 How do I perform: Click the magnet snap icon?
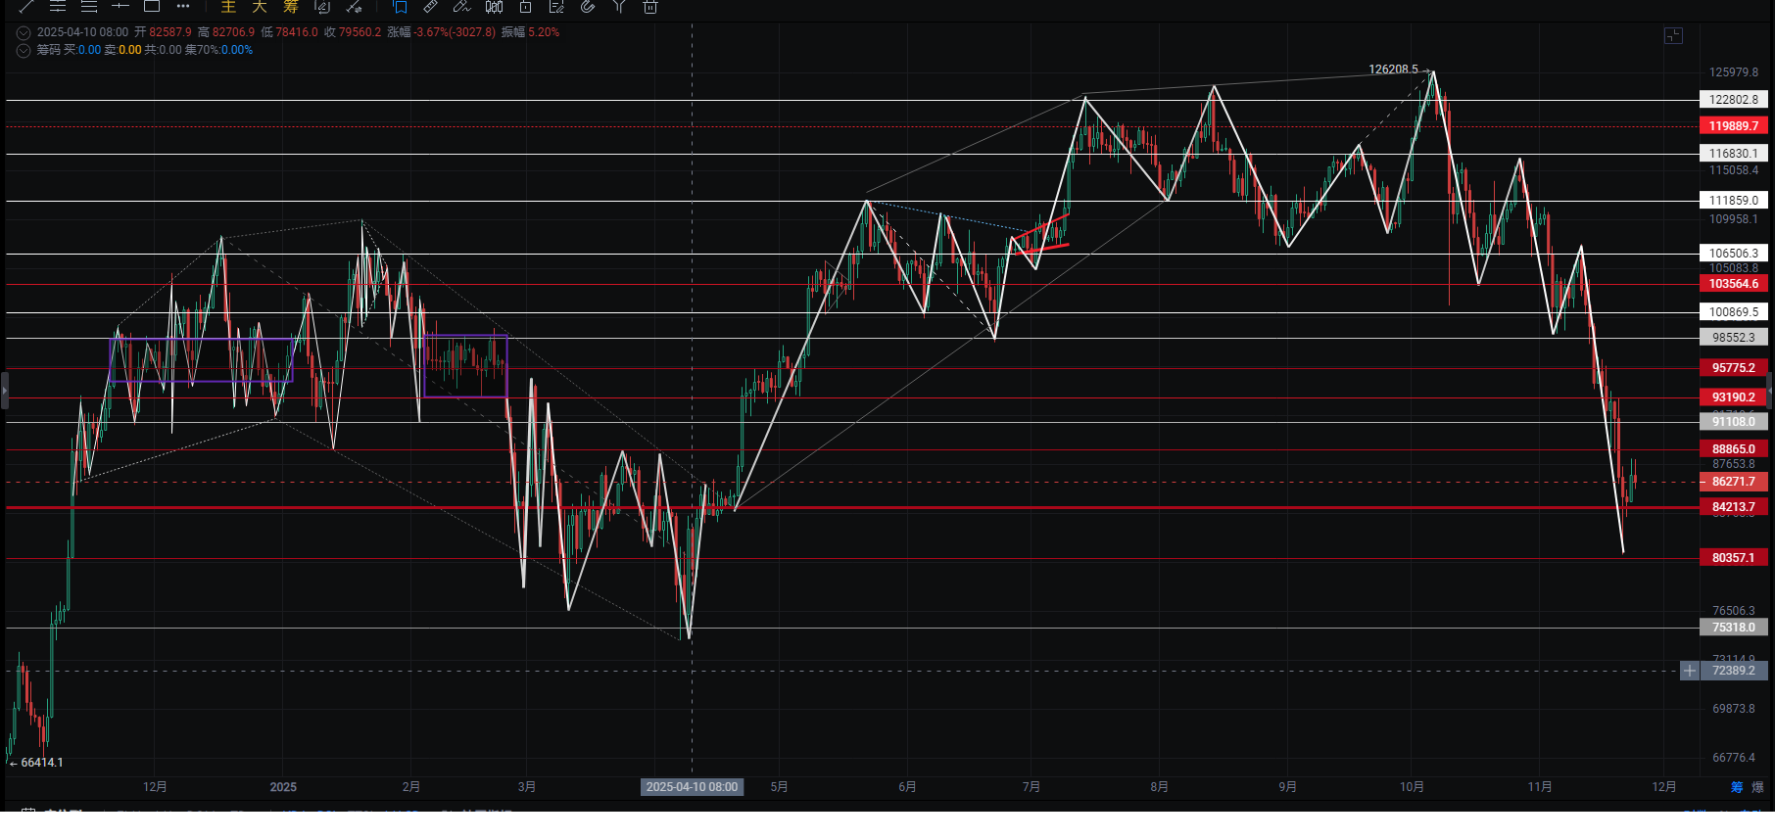[x=588, y=7]
